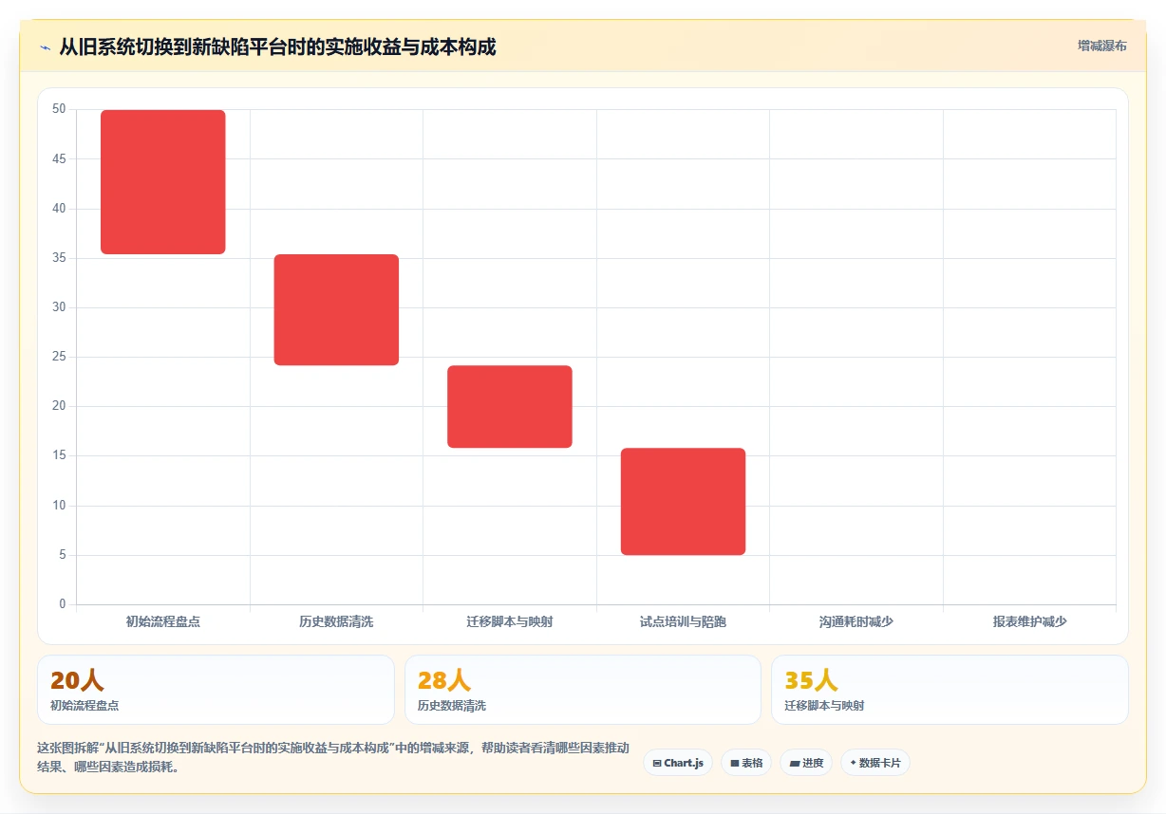Click the lightning icon before the title
This screenshot has width=1166, height=814.
pos(45,46)
